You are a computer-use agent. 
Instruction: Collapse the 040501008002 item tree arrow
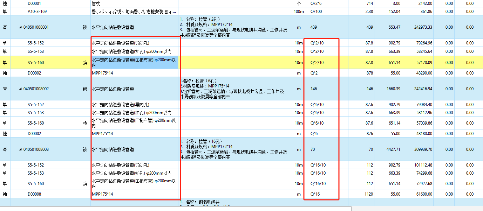coord(20,89)
